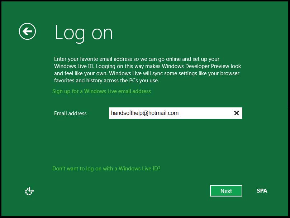290x218 pixels.
Task: Click the line 'favorites and history across the PCs you use'
Action: pos(106,81)
